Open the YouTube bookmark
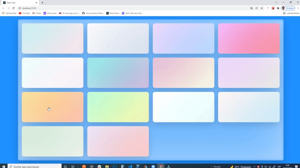Viewport: 300px width, 168px height. click(24, 13)
